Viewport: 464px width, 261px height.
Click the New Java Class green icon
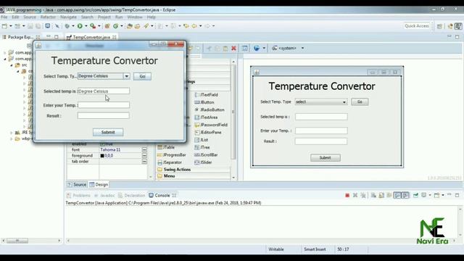116,26
